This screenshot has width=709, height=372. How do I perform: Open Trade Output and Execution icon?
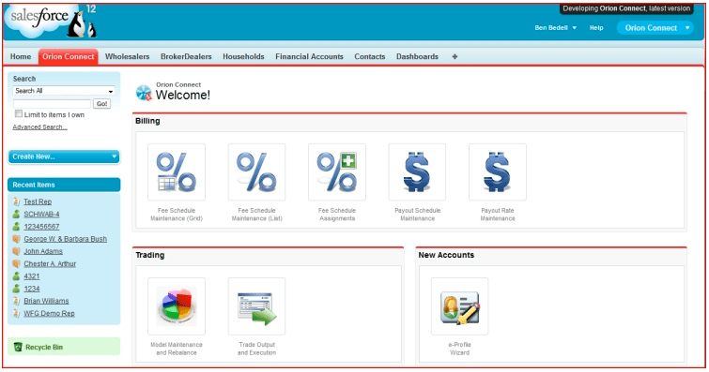click(x=256, y=306)
